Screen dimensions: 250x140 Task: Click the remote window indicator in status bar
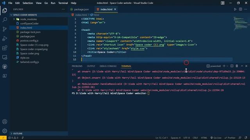pos(3,138)
